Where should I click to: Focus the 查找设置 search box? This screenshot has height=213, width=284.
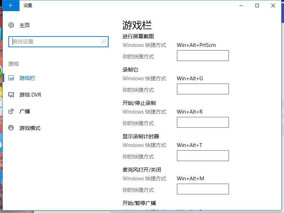pos(56,42)
